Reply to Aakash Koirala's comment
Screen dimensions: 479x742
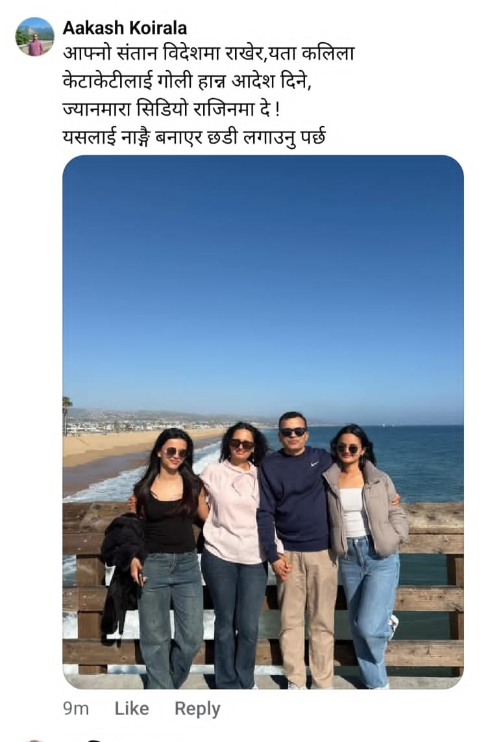197,709
